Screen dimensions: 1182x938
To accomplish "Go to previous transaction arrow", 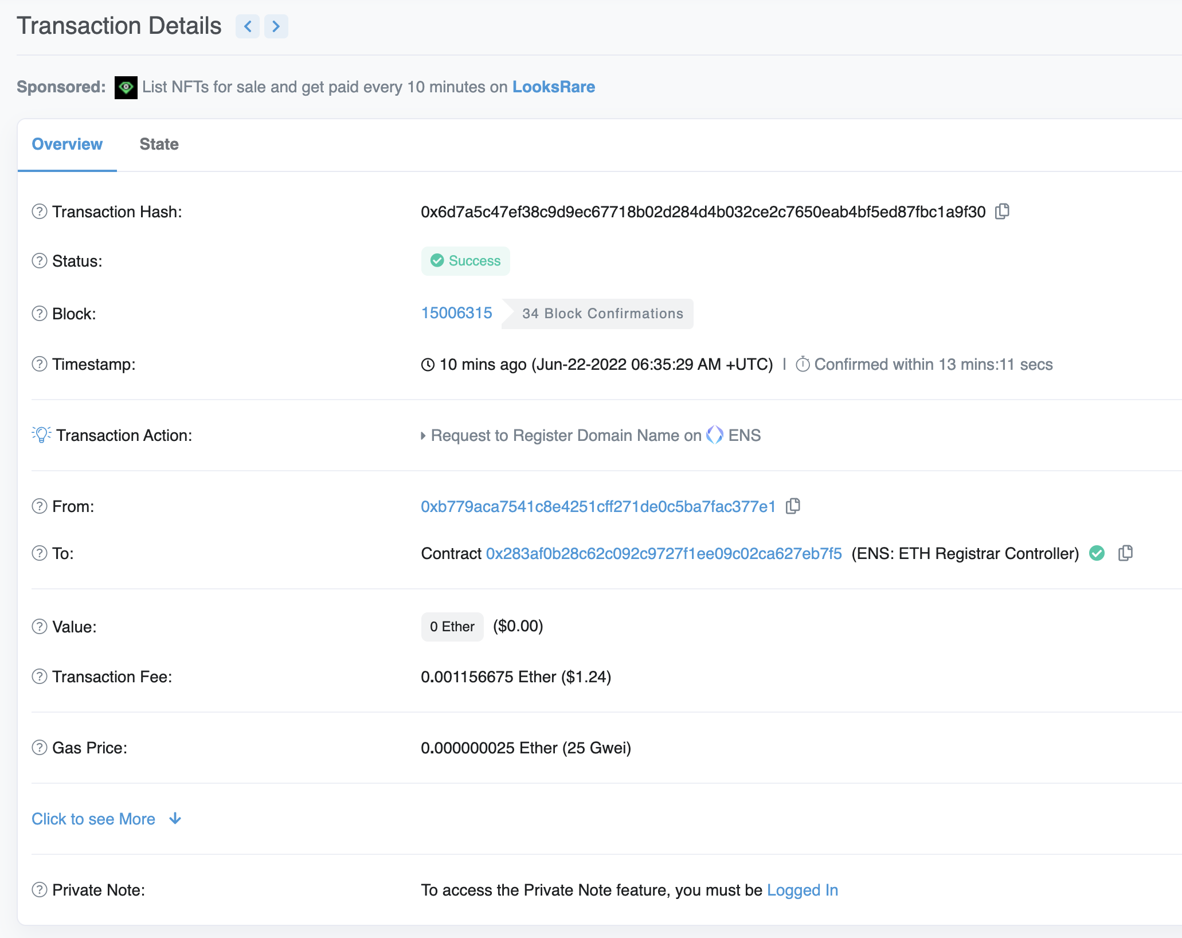I will point(248,26).
